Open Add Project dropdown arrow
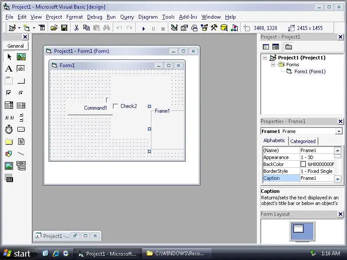The height and width of the screenshot is (260, 347). click(x=19, y=28)
